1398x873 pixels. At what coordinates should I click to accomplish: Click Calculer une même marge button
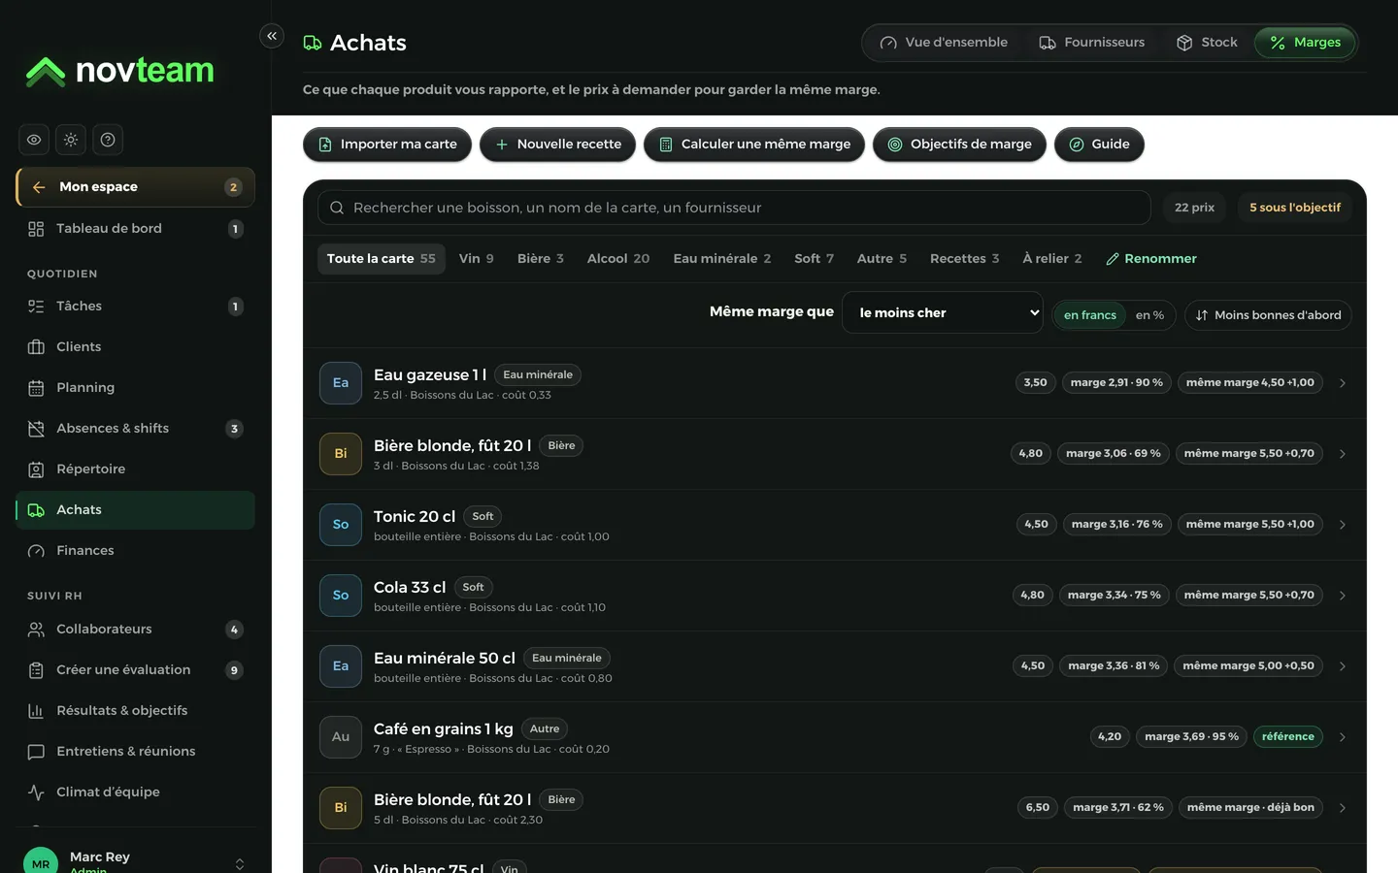[754, 145]
